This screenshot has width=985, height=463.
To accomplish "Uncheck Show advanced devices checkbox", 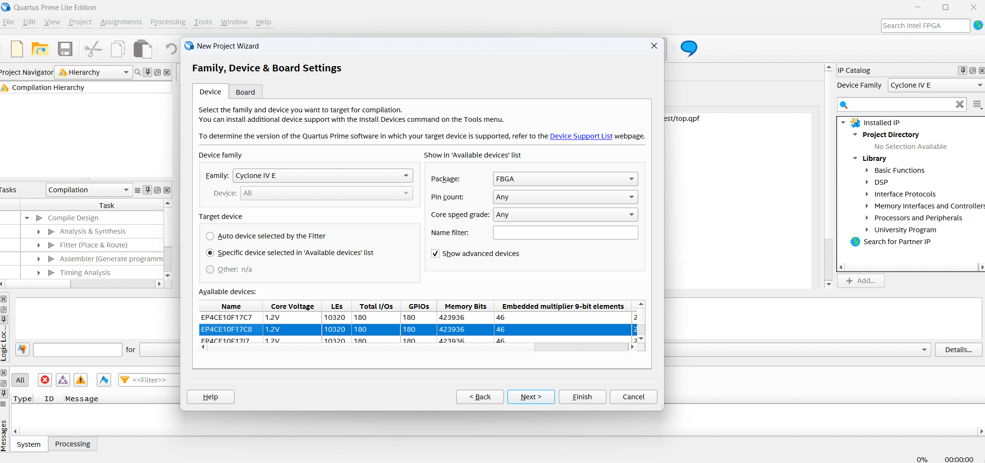I will [435, 254].
